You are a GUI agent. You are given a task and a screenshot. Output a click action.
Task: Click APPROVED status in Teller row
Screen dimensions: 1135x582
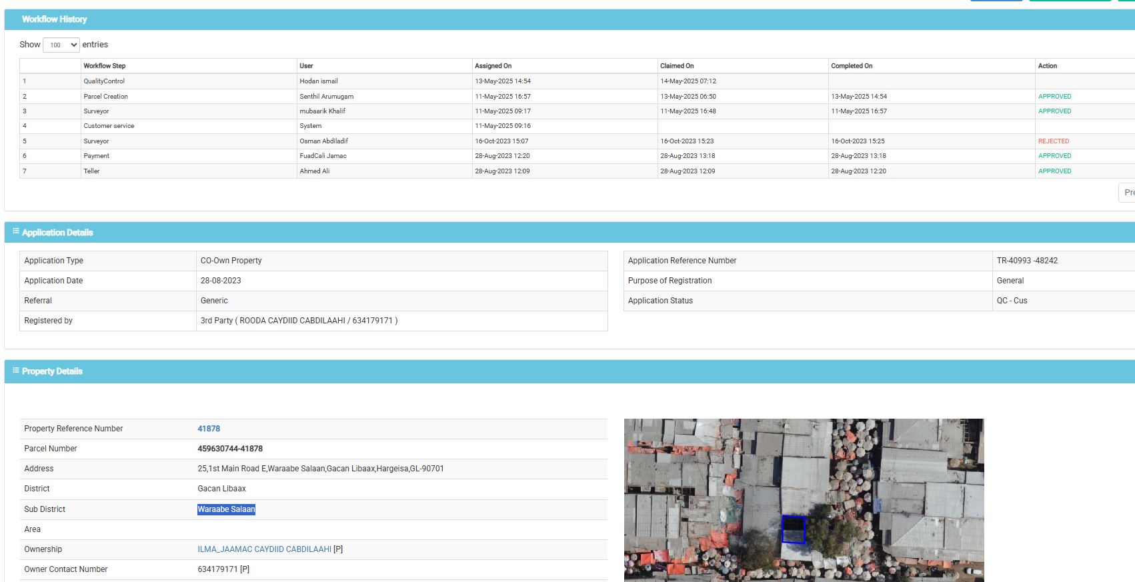1054,171
